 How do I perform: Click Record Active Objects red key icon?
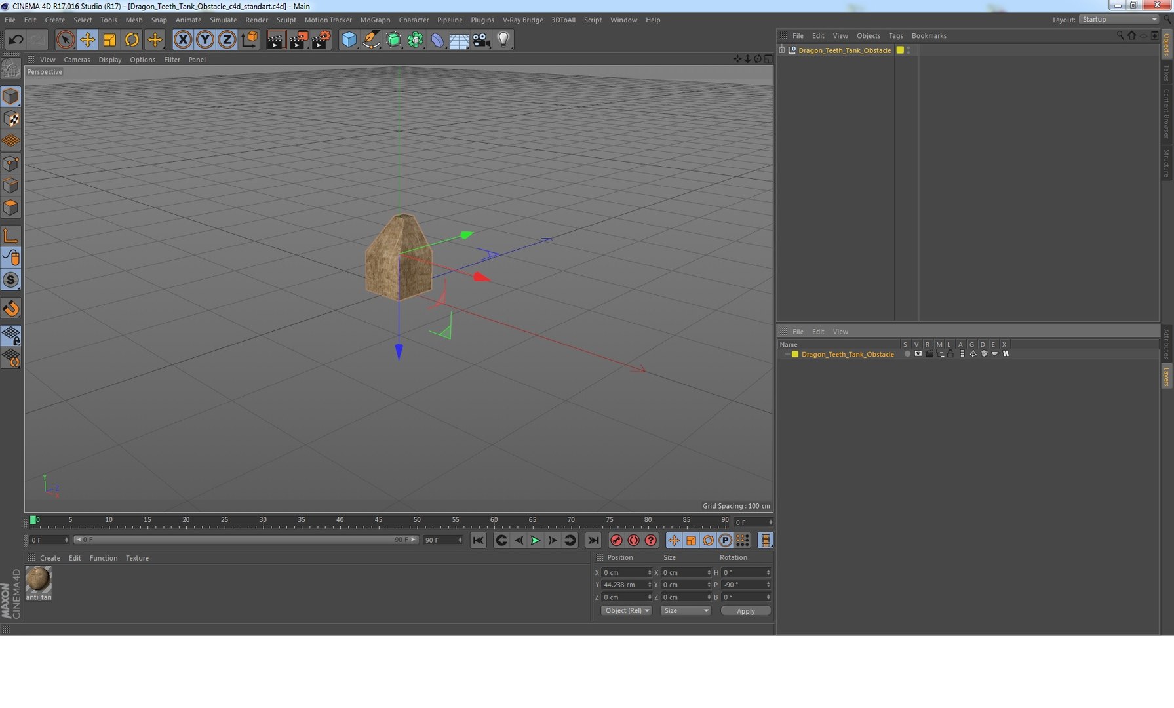point(616,540)
